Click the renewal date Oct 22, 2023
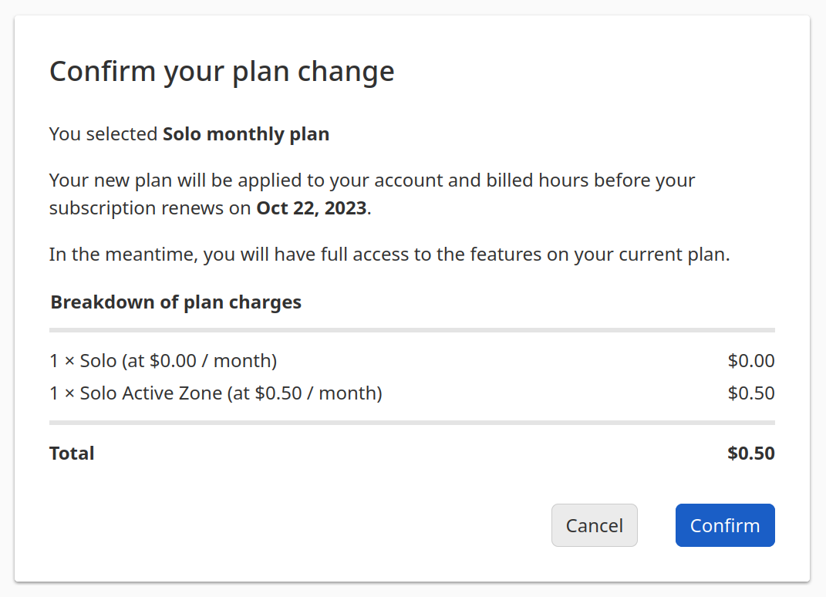This screenshot has height=597, width=826. pyautogui.click(x=312, y=208)
